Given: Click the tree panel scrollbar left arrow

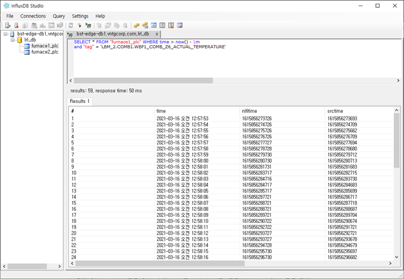Looking at the screenshot, I should [x=4, y=266].
